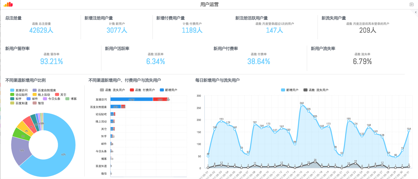Image resolution: width=418 pixels, height=179 pixels.
Task: Click the 不同渠道新增用户比例 chart title
Action: tap(26, 80)
